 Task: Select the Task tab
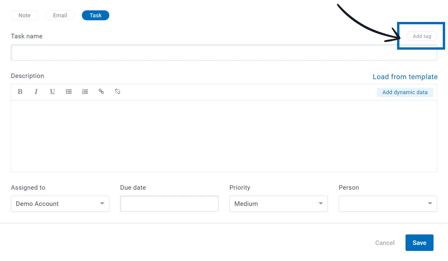(x=96, y=15)
